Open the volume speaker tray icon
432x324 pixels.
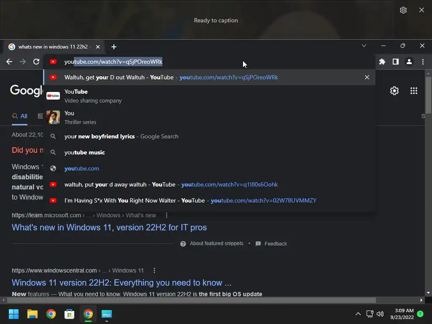point(380,314)
